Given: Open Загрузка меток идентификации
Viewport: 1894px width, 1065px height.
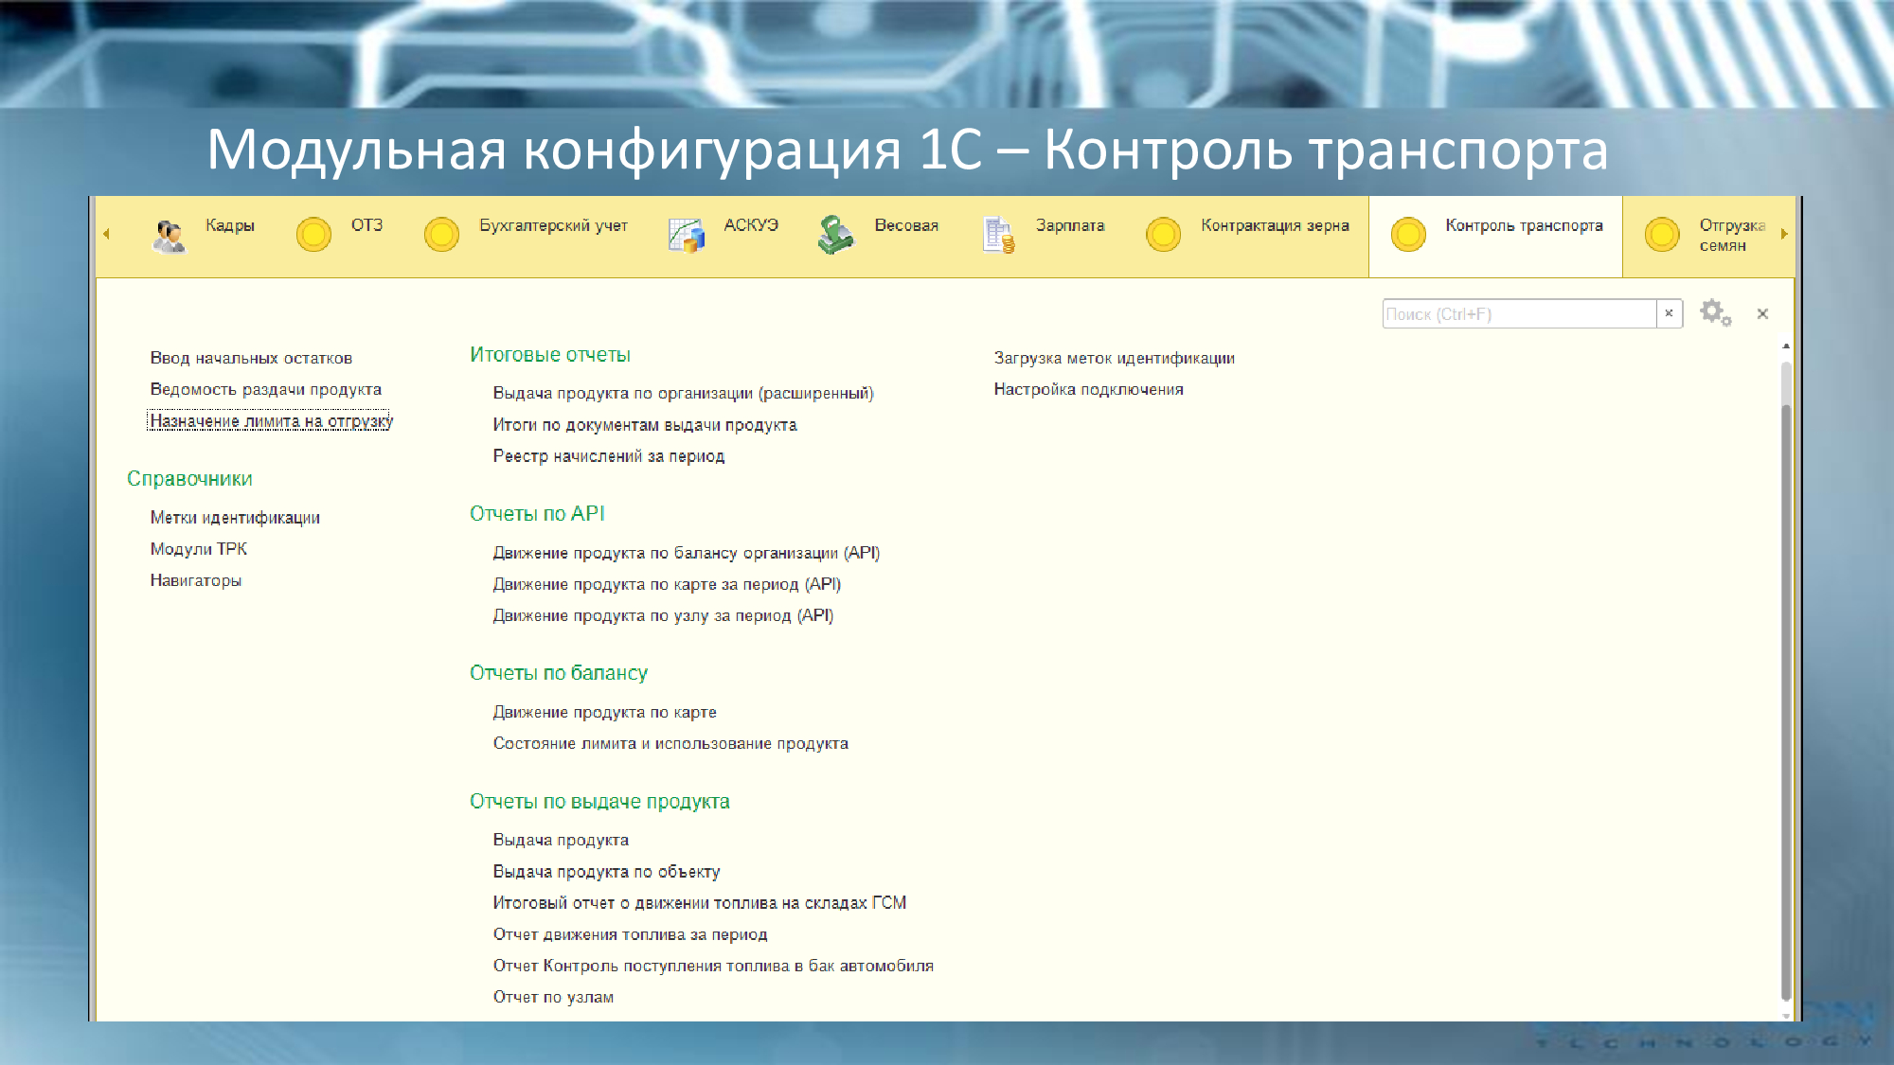Looking at the screenshot, I should coord(1115,358).
